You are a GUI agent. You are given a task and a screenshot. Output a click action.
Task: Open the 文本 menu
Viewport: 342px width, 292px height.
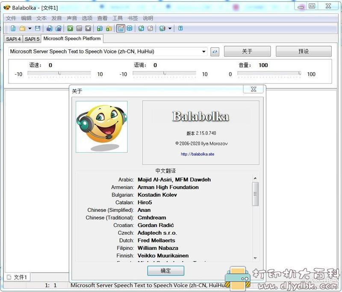[x=41, y=18]
